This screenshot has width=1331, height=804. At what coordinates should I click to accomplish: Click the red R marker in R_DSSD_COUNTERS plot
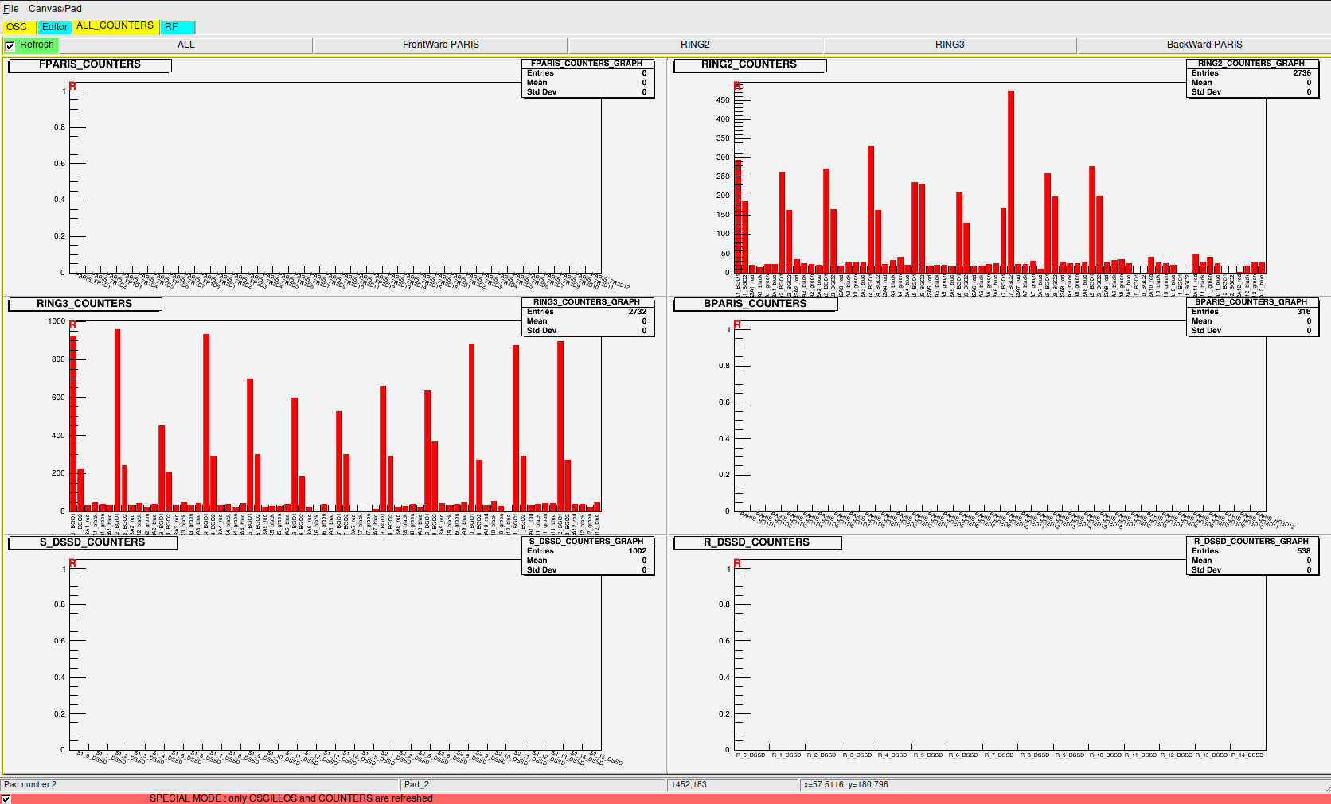737,563
